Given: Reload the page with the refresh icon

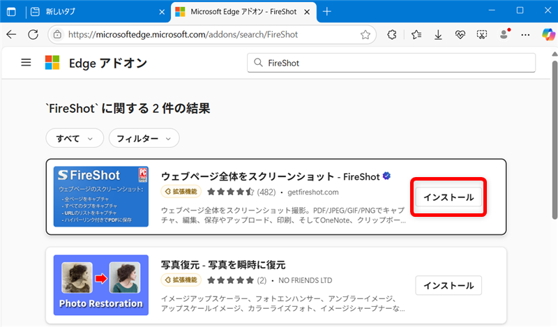Looking at the screenshot, I should coord(33,34).
